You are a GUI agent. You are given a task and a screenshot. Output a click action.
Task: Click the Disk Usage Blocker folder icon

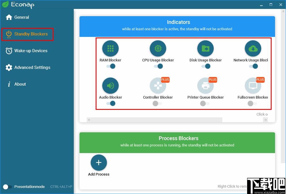click(x=205, y=48)
